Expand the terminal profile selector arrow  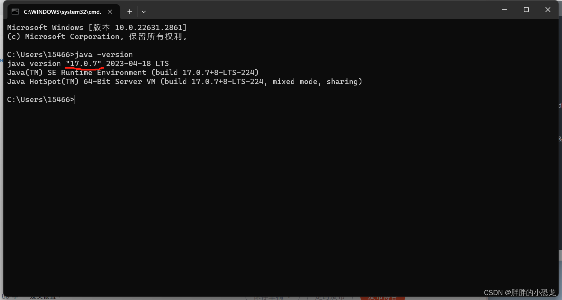144,12
